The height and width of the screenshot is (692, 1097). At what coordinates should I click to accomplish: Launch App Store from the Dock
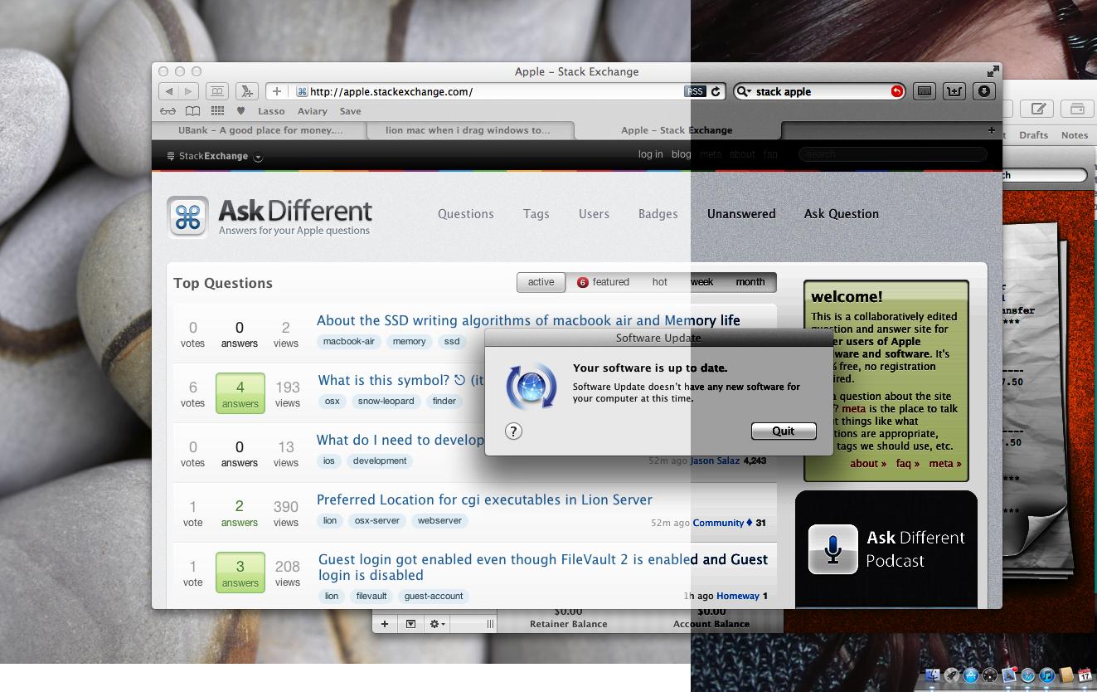point(969,675)
